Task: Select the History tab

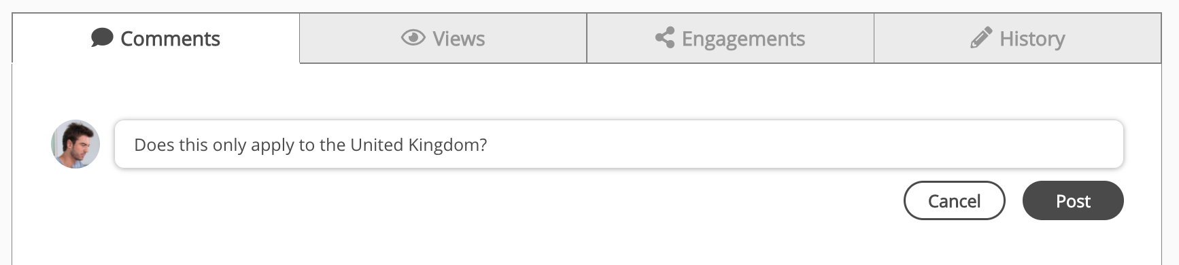Action: coord(1017,38)
